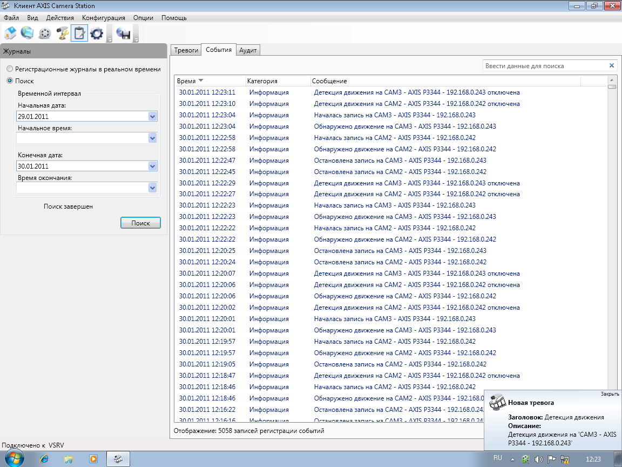
Task: Open settings with the gear icon
Action: click(x=97, y=34)
